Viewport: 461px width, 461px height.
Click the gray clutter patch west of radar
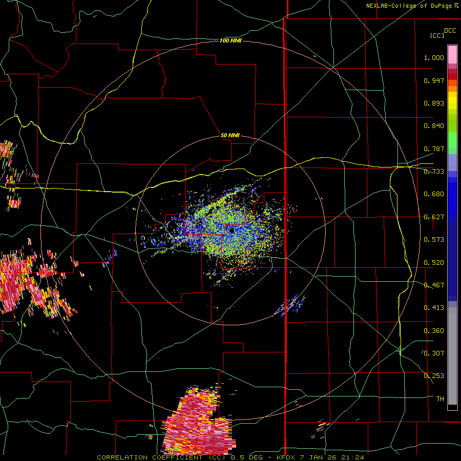pos(191,230)
